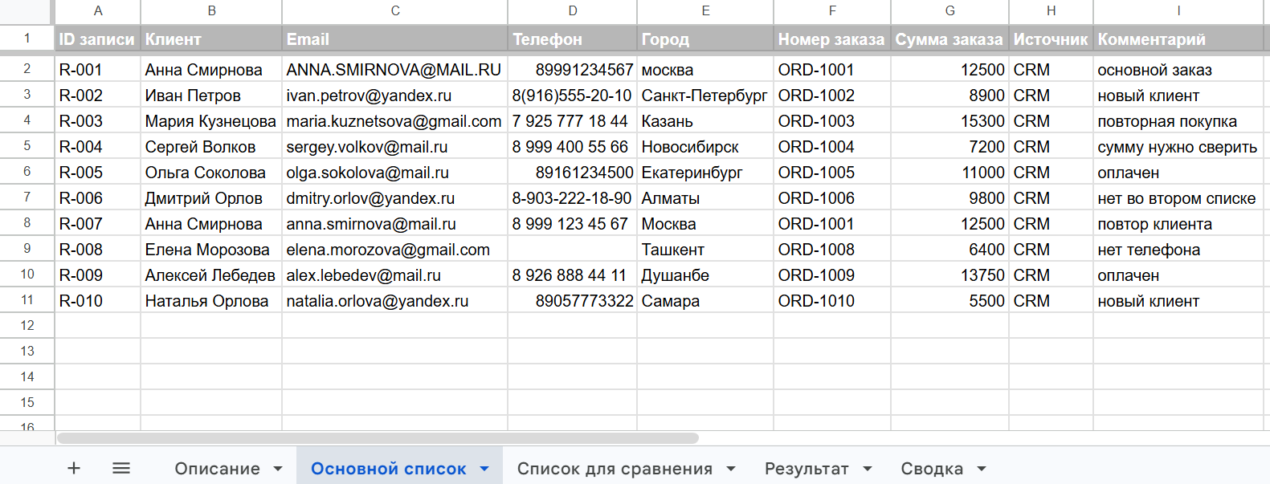Click the 'Город' header cell
This screenshot has width=1270, height=484.
click(x=705, y=39)
